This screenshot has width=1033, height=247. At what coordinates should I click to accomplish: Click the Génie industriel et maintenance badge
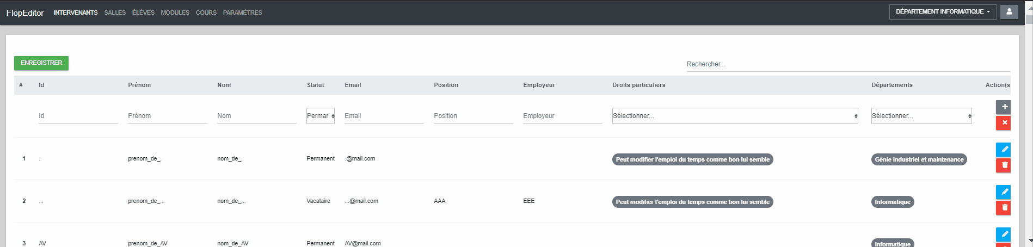[919, 159]
